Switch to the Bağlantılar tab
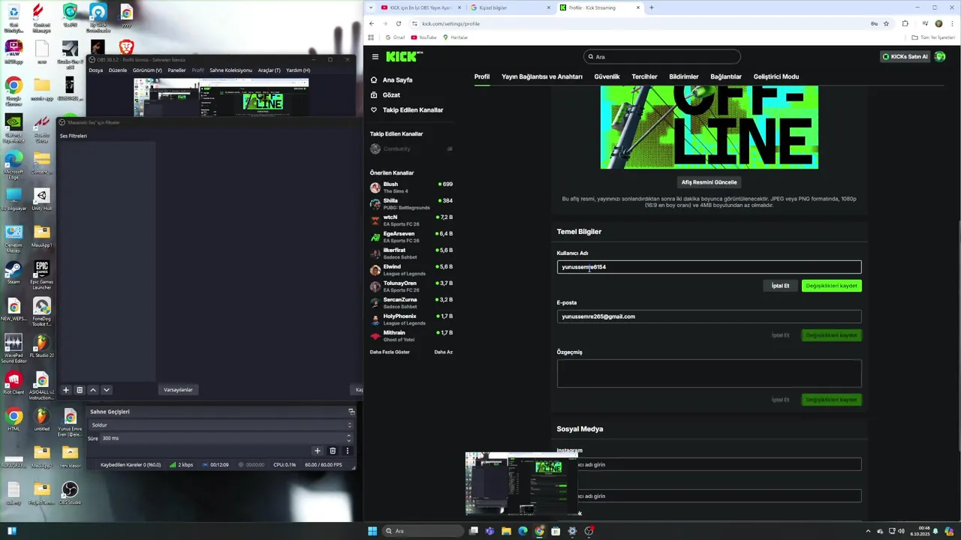This screenshot has height=540, width=961. pos(726,76)
